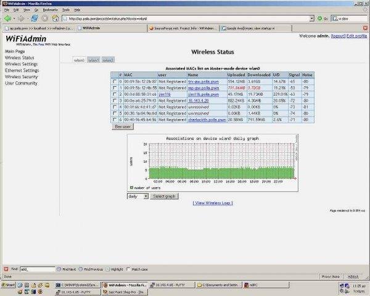Toggle the Match case checkbox in the Find bar
Image resolution: width=370 pixels, height=296 pixels.
[128, 269]
